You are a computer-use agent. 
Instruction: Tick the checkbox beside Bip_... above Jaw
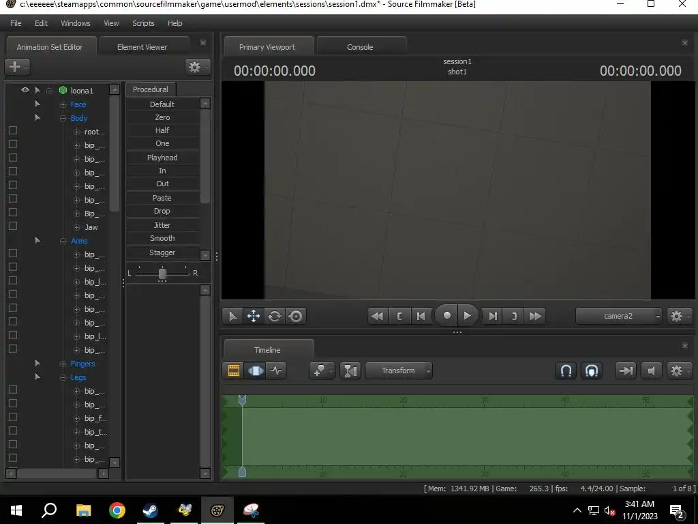point(13,212)
